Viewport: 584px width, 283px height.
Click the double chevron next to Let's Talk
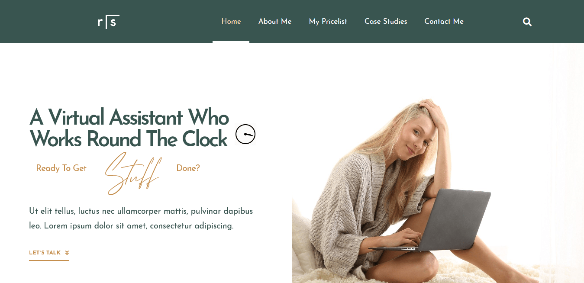pos(67,253)
